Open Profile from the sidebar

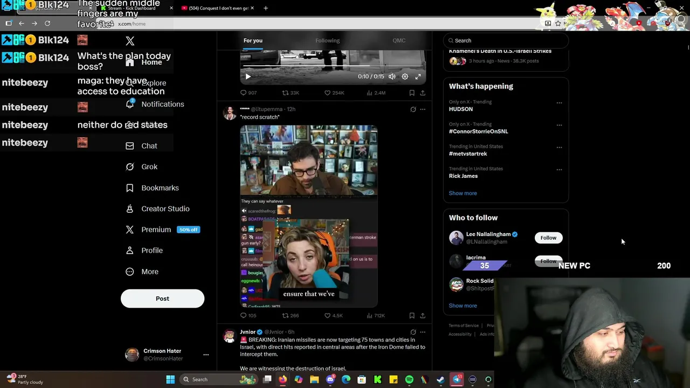144,251
